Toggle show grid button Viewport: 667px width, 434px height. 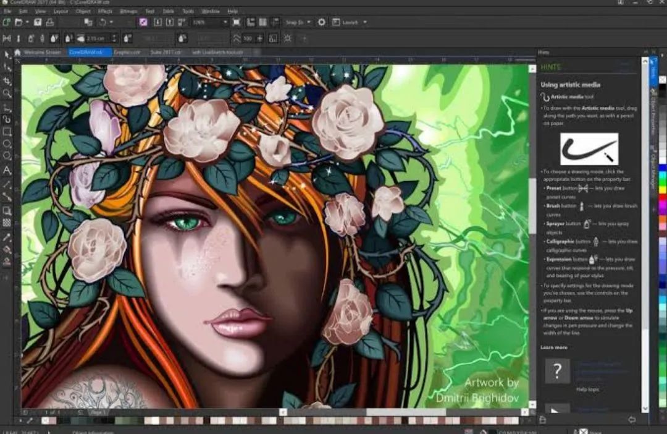tap(263, 22)
